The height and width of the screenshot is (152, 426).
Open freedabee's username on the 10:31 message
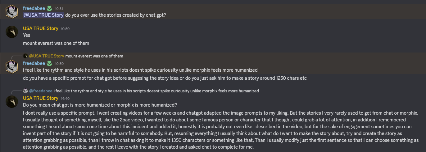click(x=34, y=8)
